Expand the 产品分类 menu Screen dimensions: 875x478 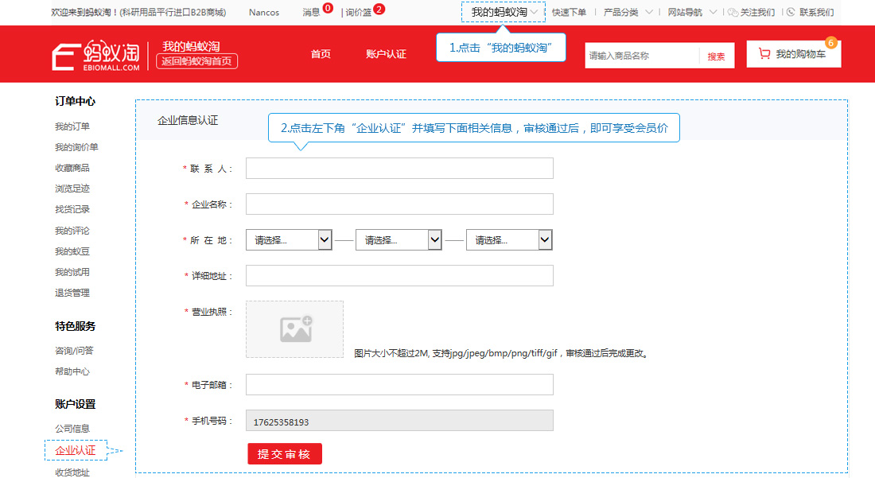pyautogui.click(x=628, y=12)
